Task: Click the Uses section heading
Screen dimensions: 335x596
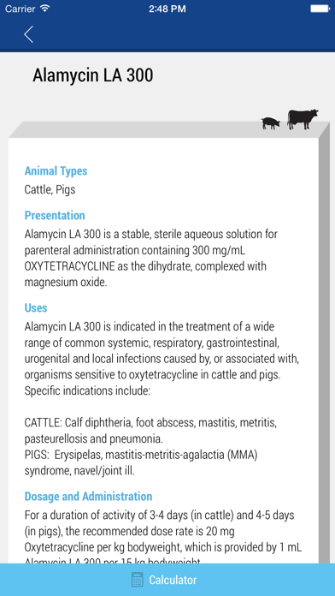Action: coord(36,307)
